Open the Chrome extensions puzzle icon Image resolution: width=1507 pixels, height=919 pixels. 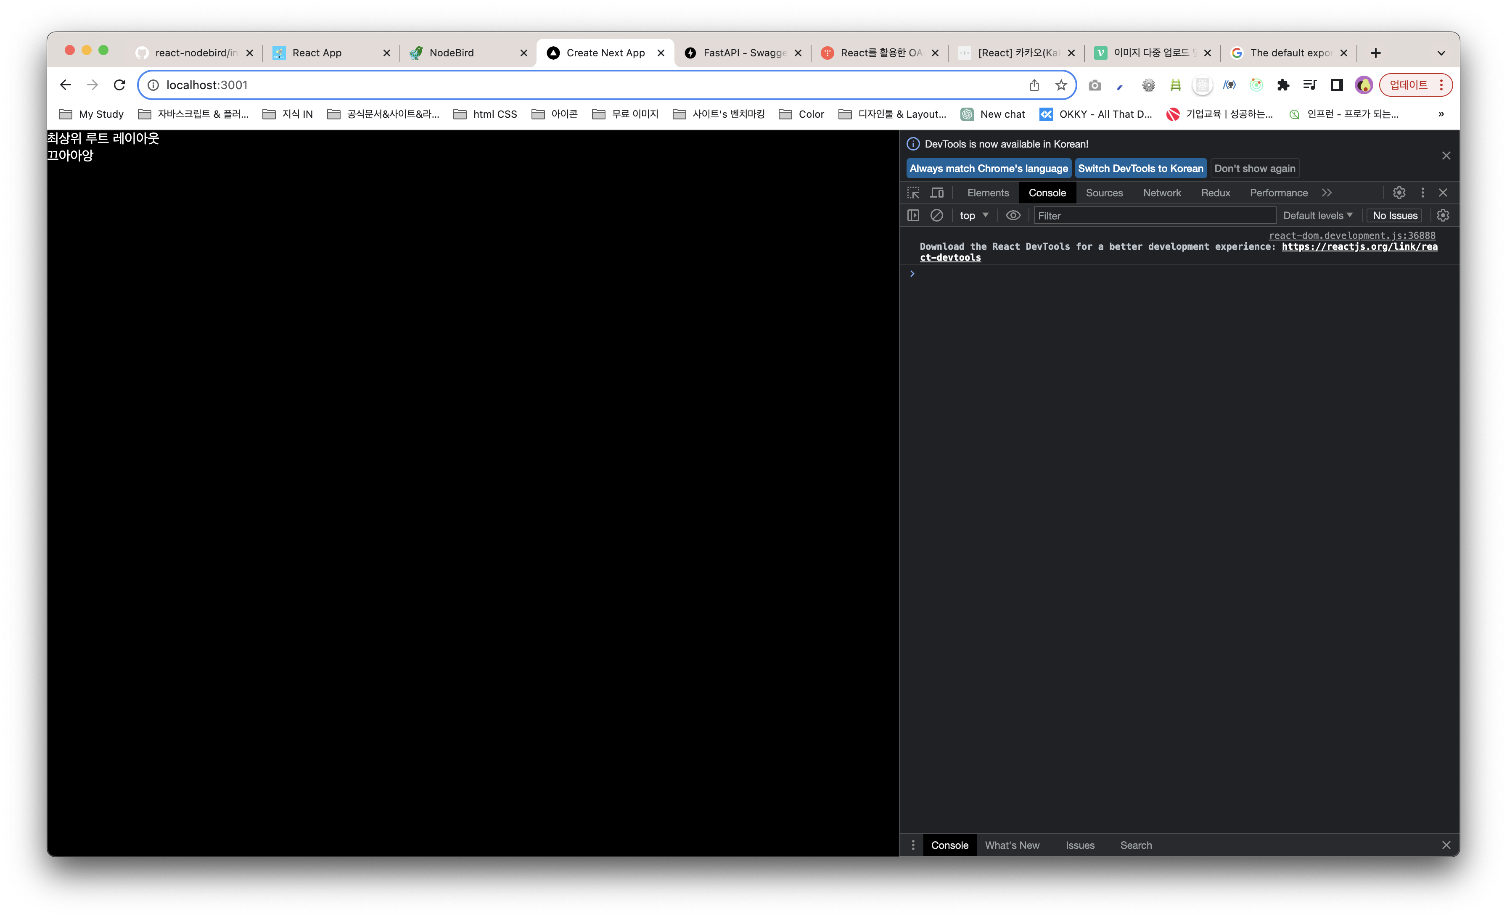click(1283, 85)
